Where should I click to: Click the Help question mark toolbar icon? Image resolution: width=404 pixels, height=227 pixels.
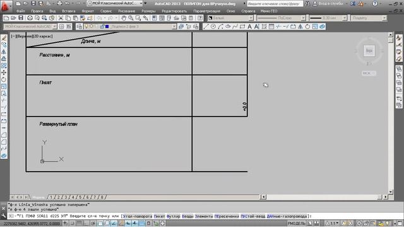click(200, 18)
